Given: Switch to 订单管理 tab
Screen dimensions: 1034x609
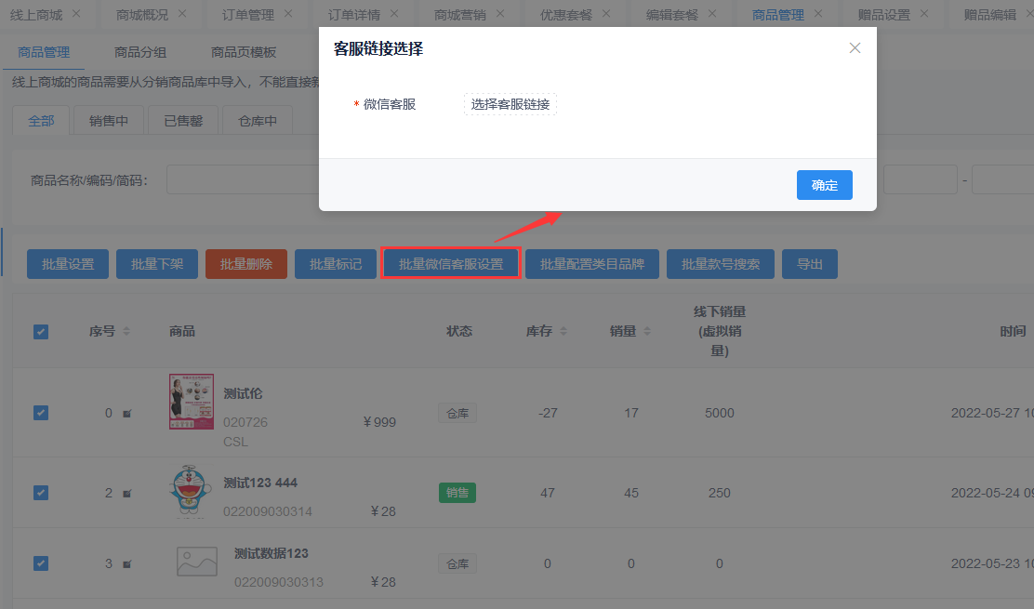Looking at the screenshot, I should [x=248, y=15].
